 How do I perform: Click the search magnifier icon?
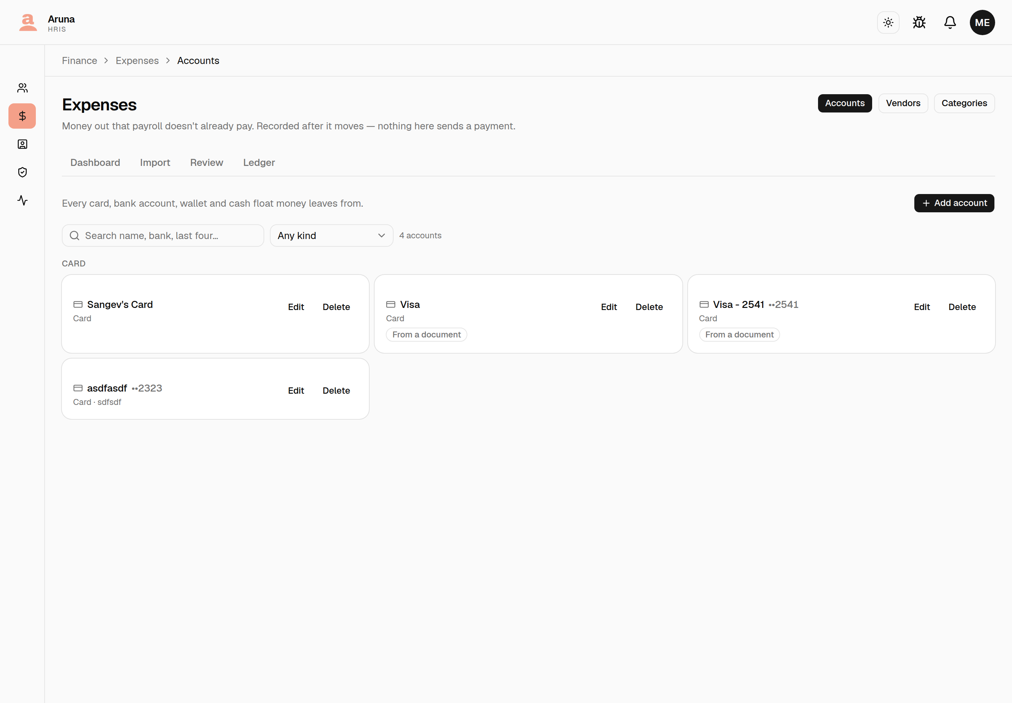pos(74,236)
